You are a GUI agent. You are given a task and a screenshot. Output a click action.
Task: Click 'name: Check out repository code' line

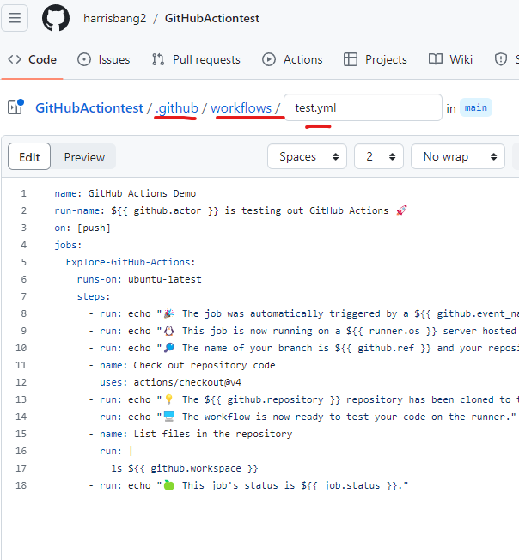[187, 365]
